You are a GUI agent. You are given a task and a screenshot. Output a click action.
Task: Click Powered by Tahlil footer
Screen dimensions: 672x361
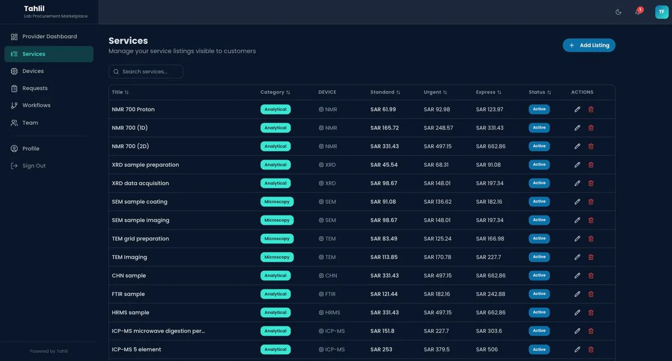coord(49,351)
